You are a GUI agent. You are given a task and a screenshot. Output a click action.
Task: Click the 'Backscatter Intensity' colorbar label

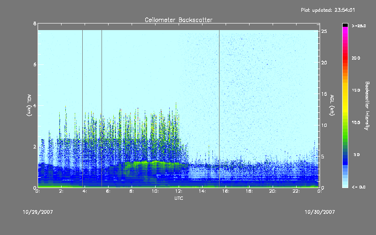[x=367, y=106]
